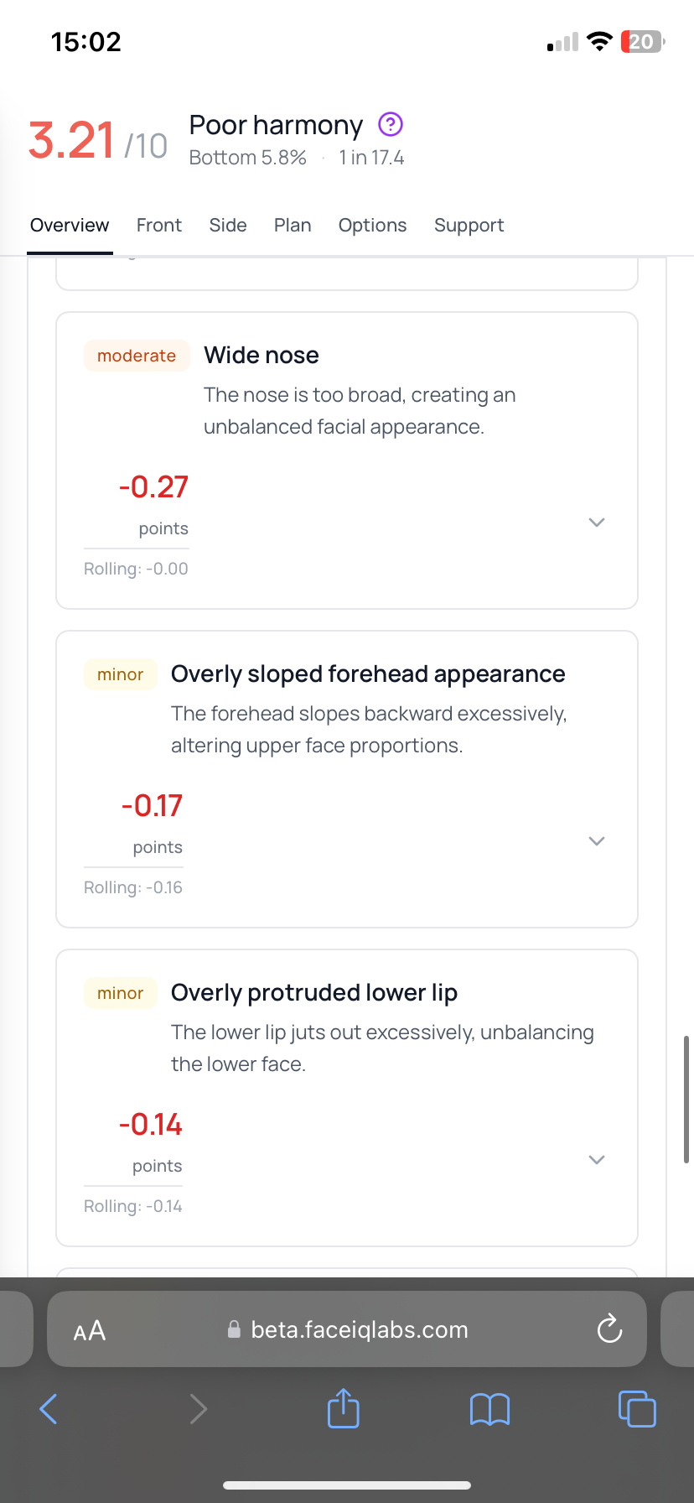This screenshot has height=1503, width=694.
Task: Tap the Wide nose heading
Action: (262, 356)
